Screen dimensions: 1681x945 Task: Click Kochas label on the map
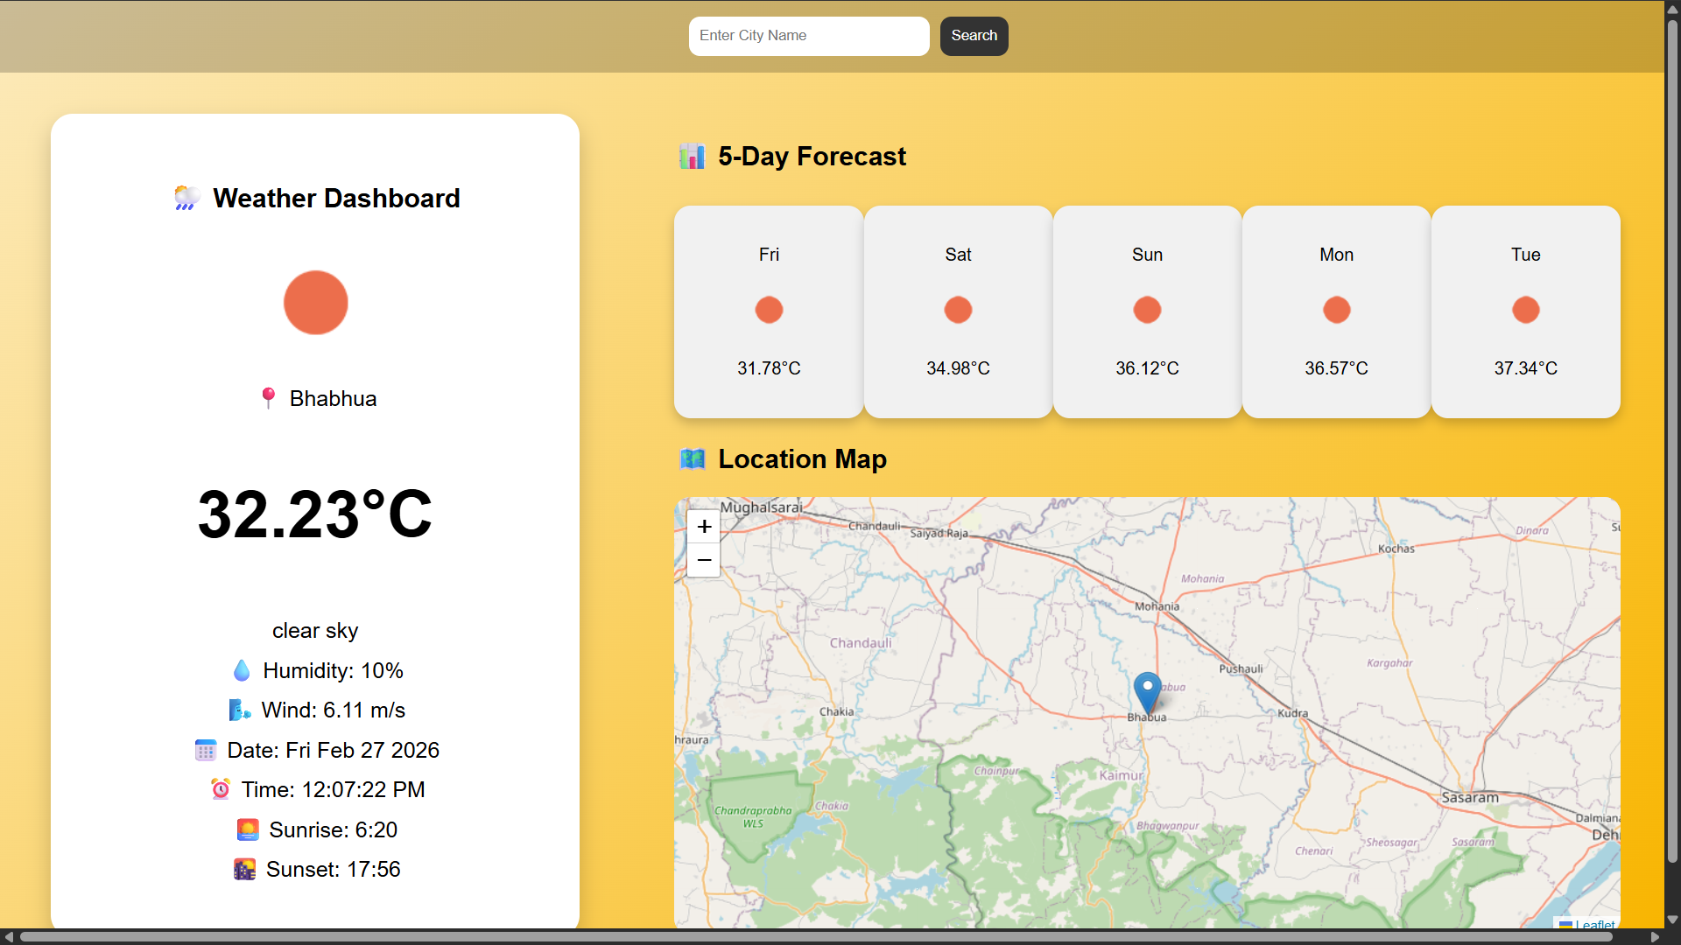(x=1396, y=549)
